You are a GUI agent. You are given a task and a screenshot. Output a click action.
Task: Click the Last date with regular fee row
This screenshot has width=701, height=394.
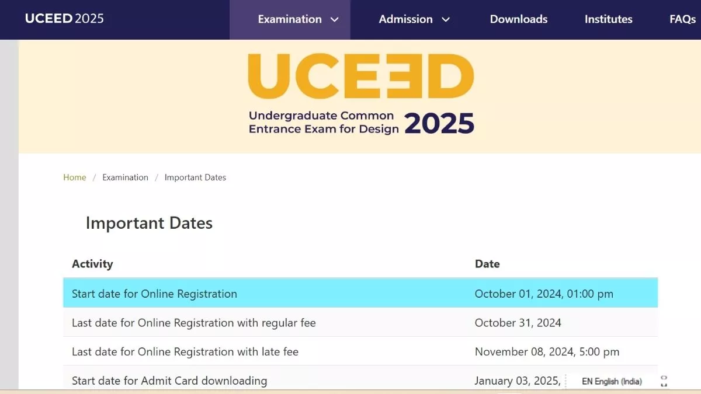[360, 322]
